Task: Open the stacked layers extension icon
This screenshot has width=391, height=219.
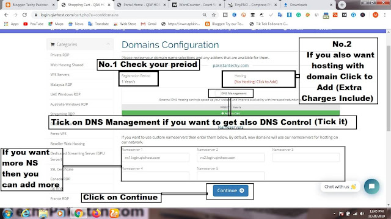Action: (252, 15)
